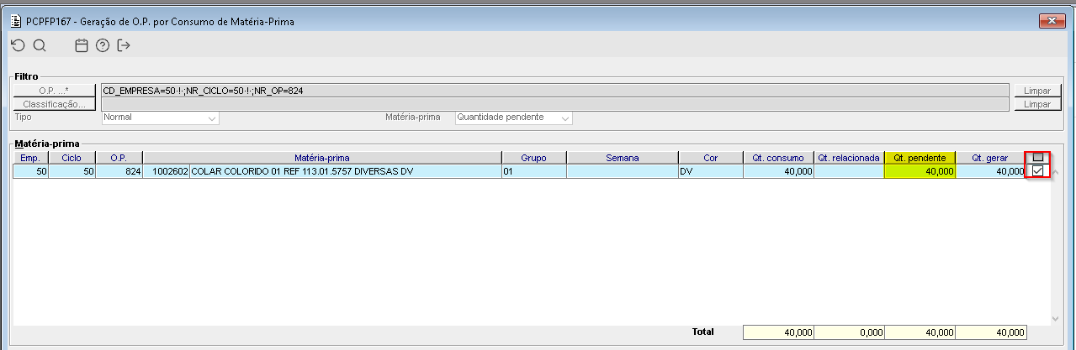Click the O.P. filter button
Viewport: 1076px width, 350px height.
[x=53, y=91]
